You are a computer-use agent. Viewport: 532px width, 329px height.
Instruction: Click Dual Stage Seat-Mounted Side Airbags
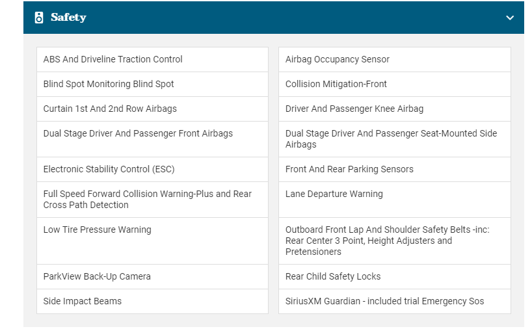click(x=391, y=138)
